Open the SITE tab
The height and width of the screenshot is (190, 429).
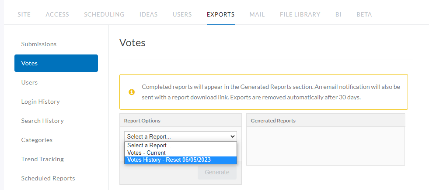pyautogui.click(x=24, y=14)
